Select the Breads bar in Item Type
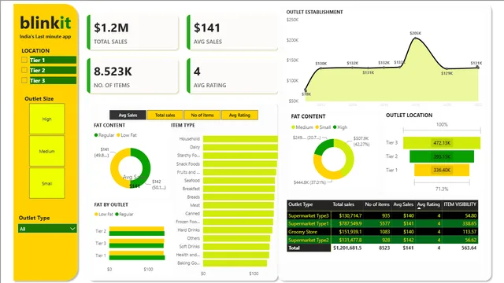The width and height of the screenshot is (504, 283). point(239,197)
